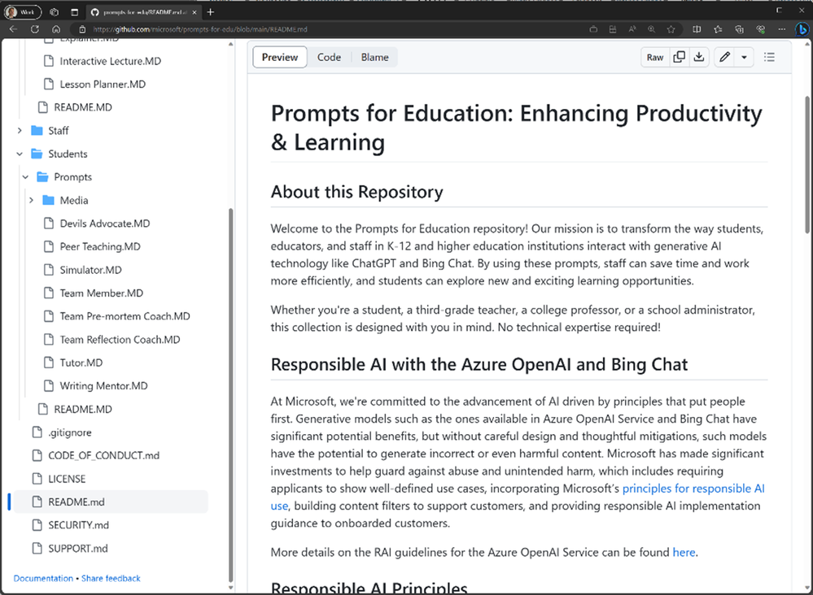Open the Bing Copilot sidebar icon
813x595 pixels.
tap(802, 29)
